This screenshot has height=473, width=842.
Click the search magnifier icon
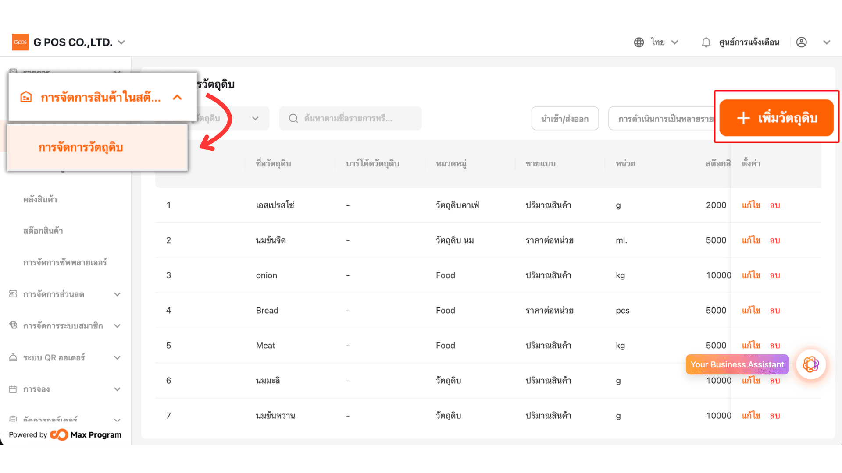293,118
